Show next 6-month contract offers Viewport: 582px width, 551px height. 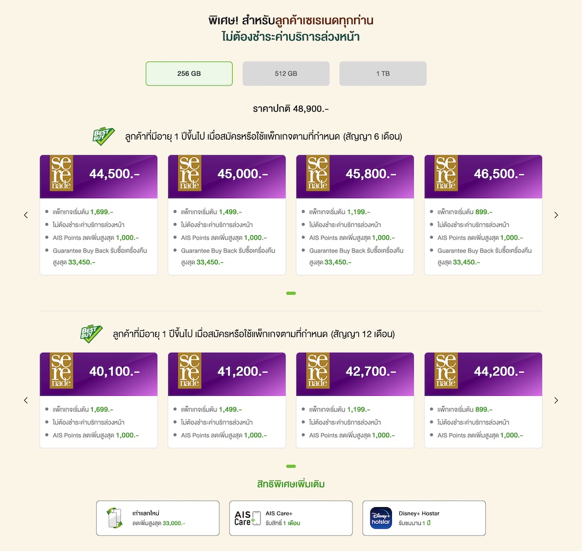coord(556,215)
